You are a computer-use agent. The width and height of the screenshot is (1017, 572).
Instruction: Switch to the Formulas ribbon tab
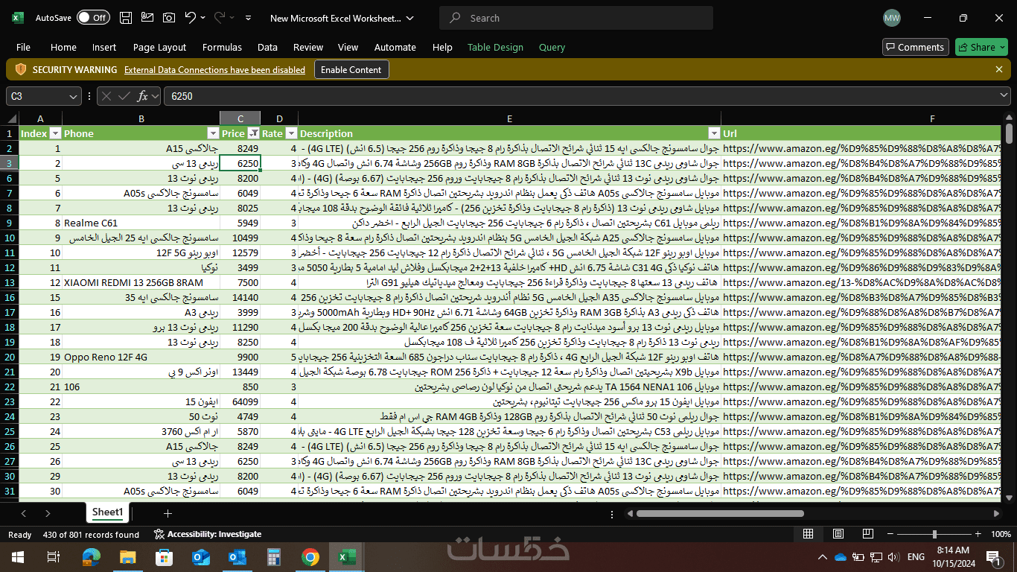coord(222,47)
